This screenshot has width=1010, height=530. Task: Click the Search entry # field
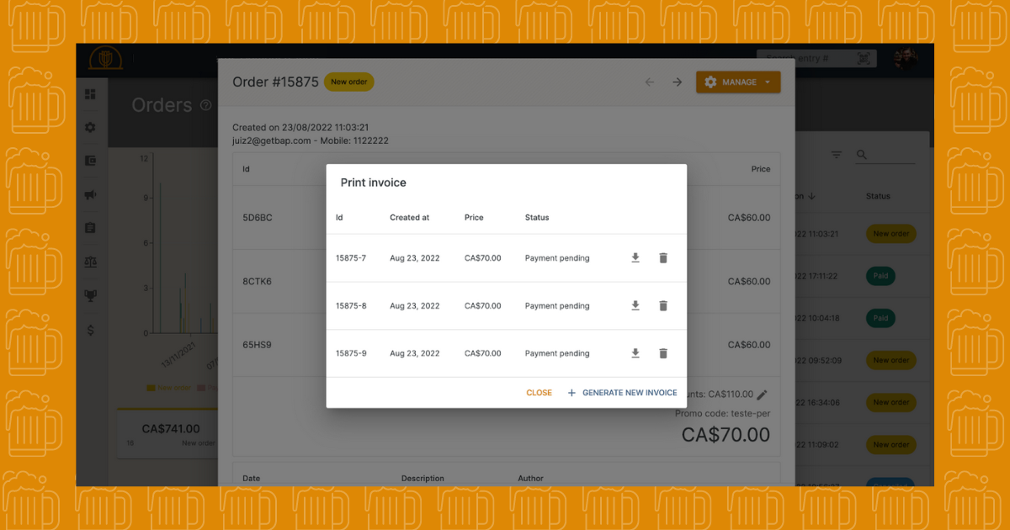click(x=804, y=59)
